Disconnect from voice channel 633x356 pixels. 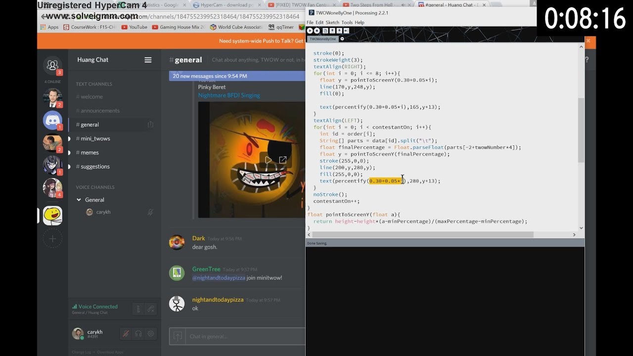point(151,309)
